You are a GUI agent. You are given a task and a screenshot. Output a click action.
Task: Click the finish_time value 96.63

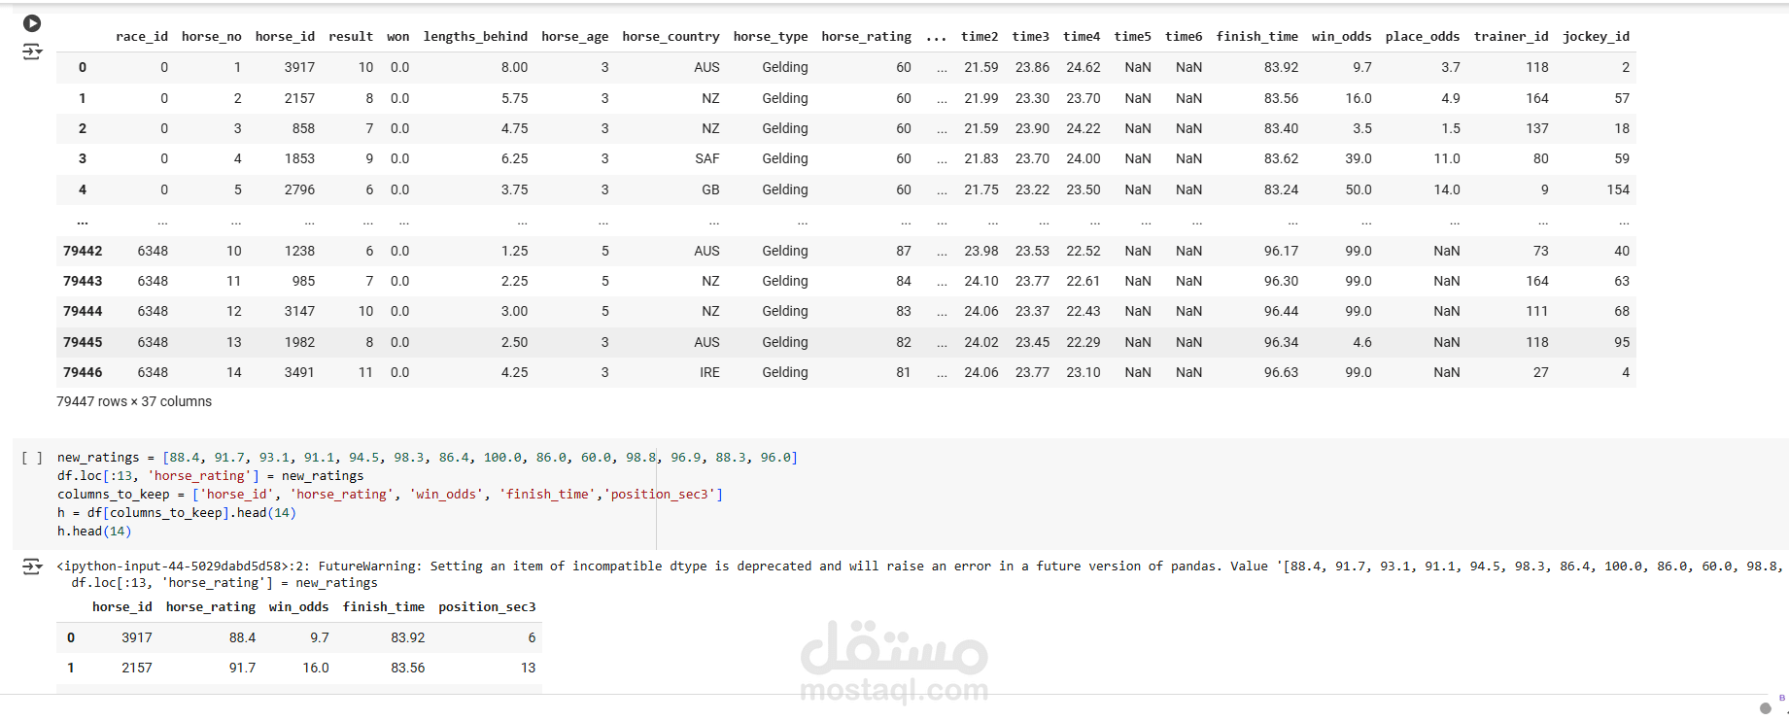pos(1281,373)
